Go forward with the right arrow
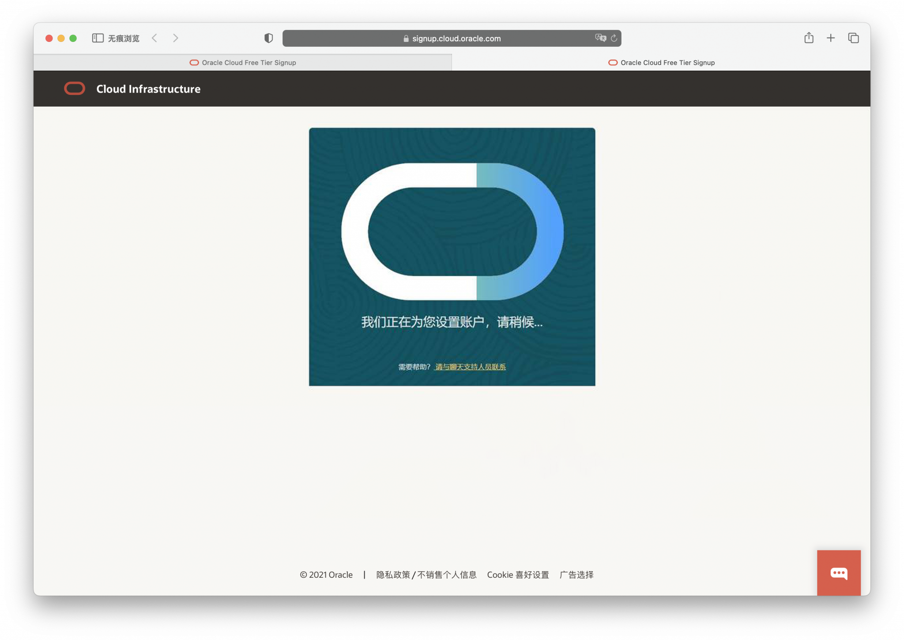The width and height of the screenshot is (904, 640). click(x=176, y=38)
